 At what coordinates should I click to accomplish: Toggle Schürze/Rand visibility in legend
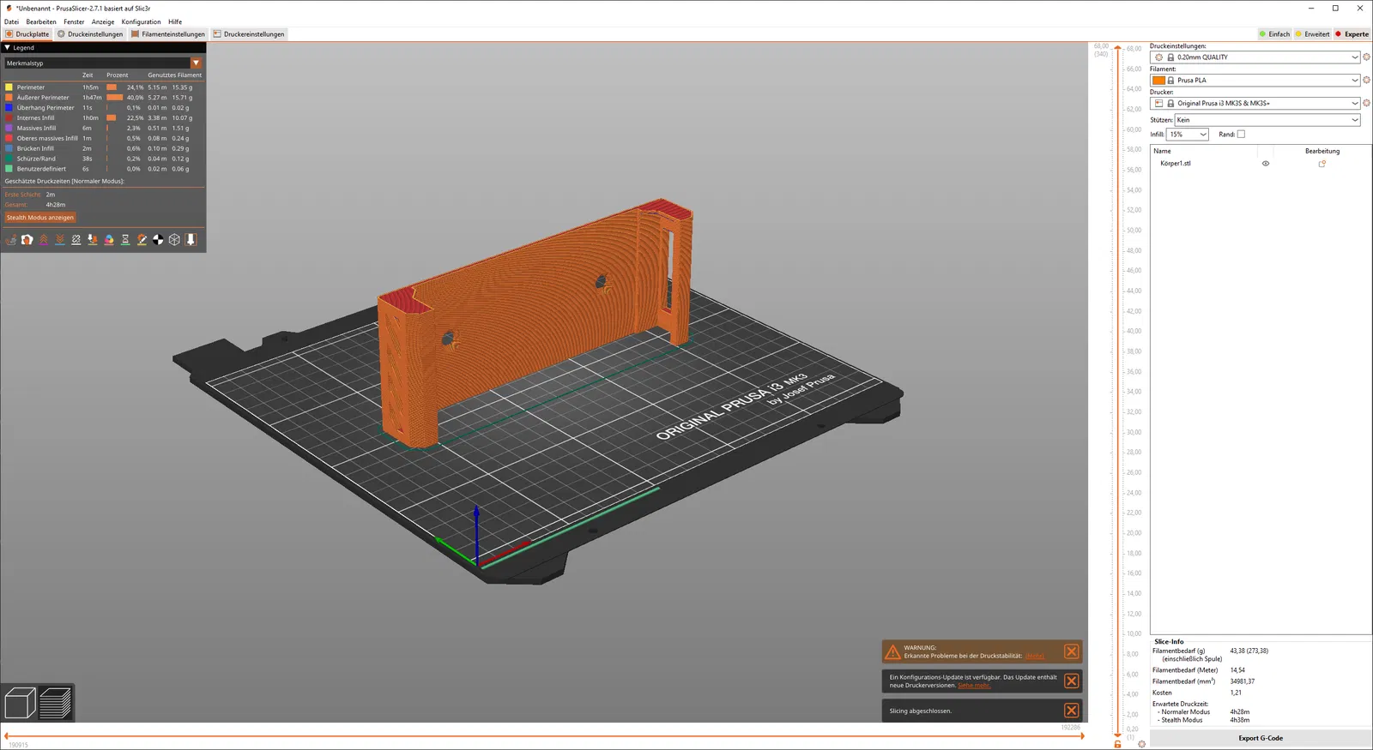tap(103, 159)
